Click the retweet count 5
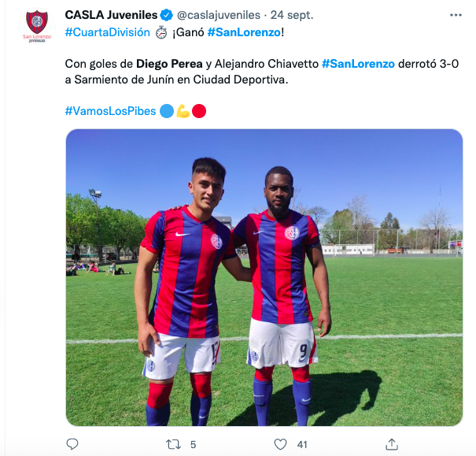This screenshot has width=476, height=456. tap(193, 445)
